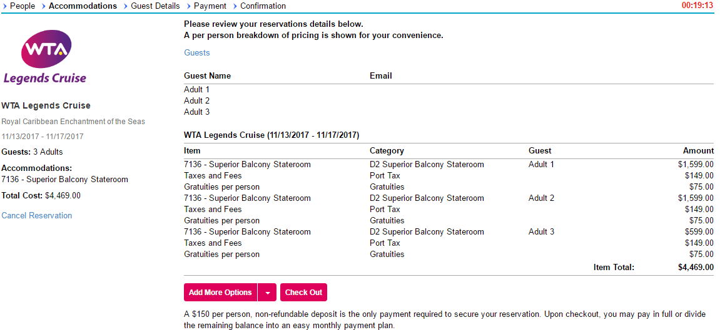Image resolution: width=720 pixels, height=330 pixels.
Task: Select the Adult 1 guest row
Action: 197,90
